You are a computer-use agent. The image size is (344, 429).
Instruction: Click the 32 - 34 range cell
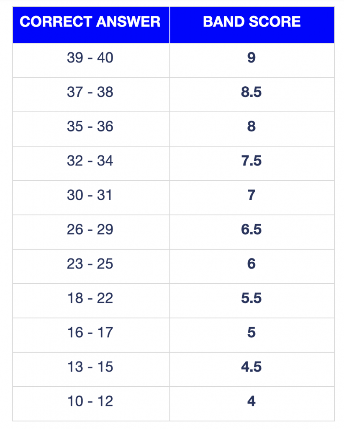[91, 163]
